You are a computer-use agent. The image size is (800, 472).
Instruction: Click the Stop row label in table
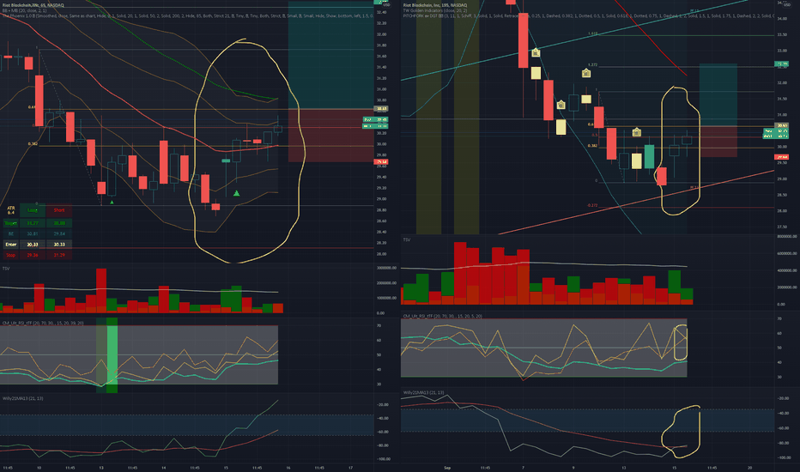point(10,255)
